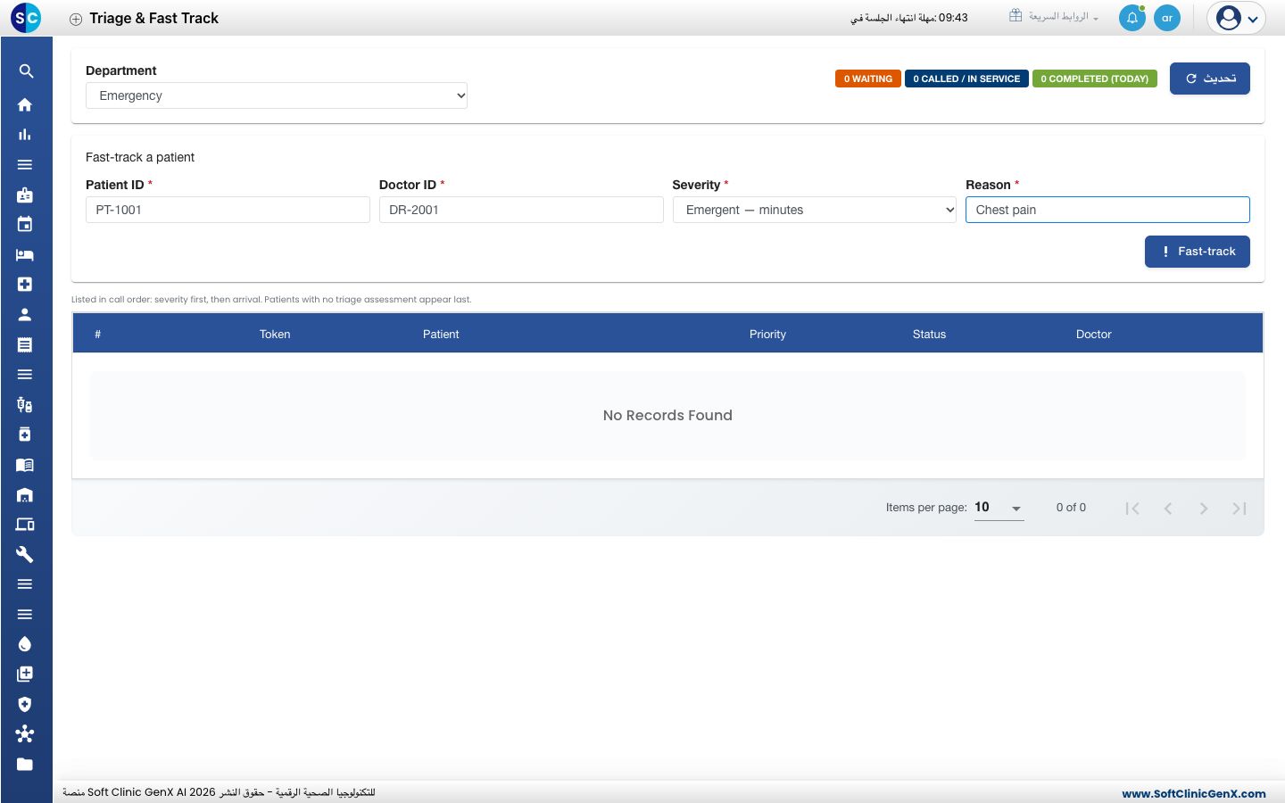The height and width of the screenshot is (803, 1285).
Task: Focus the Doctor ID field
Action: coord(521,210)
